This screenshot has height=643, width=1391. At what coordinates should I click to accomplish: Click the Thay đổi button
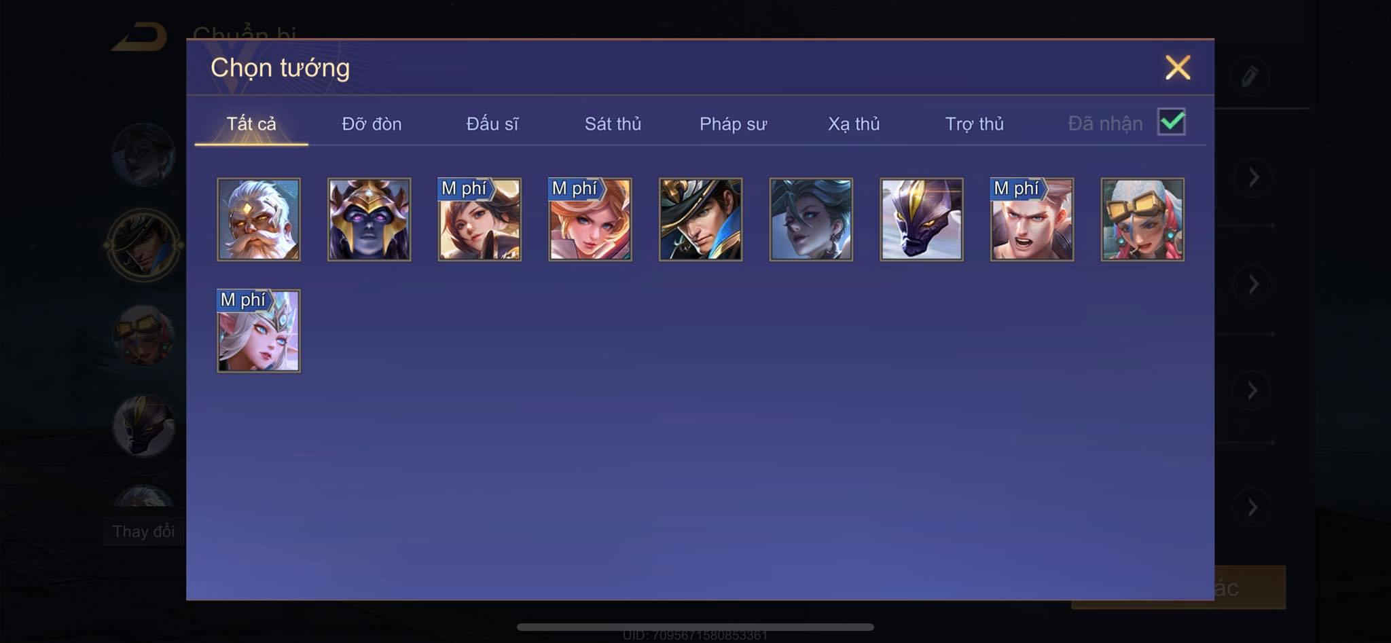tap(143, 531)
